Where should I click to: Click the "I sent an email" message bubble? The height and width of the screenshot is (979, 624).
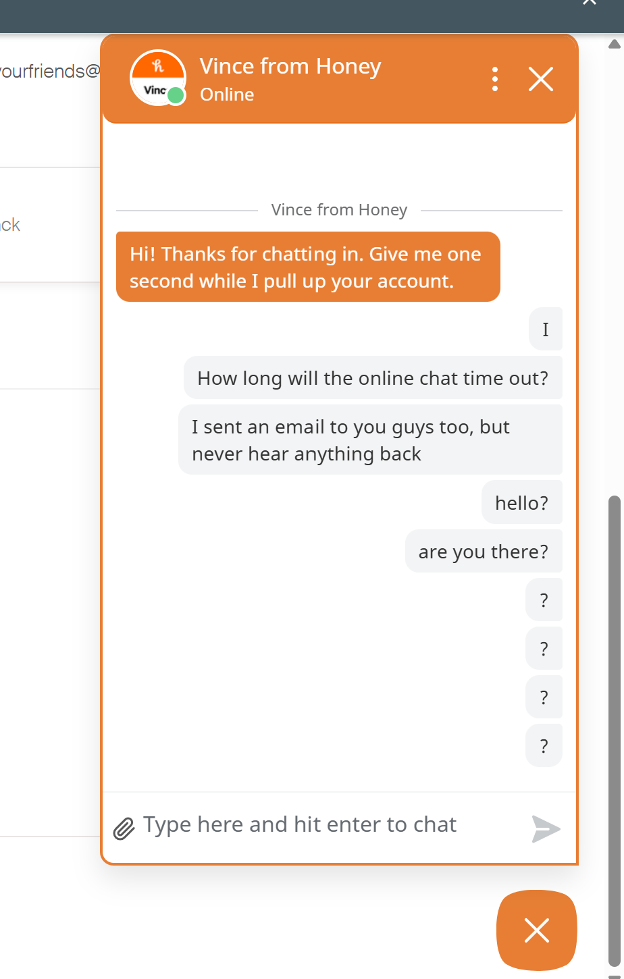[x=370, y=440]
